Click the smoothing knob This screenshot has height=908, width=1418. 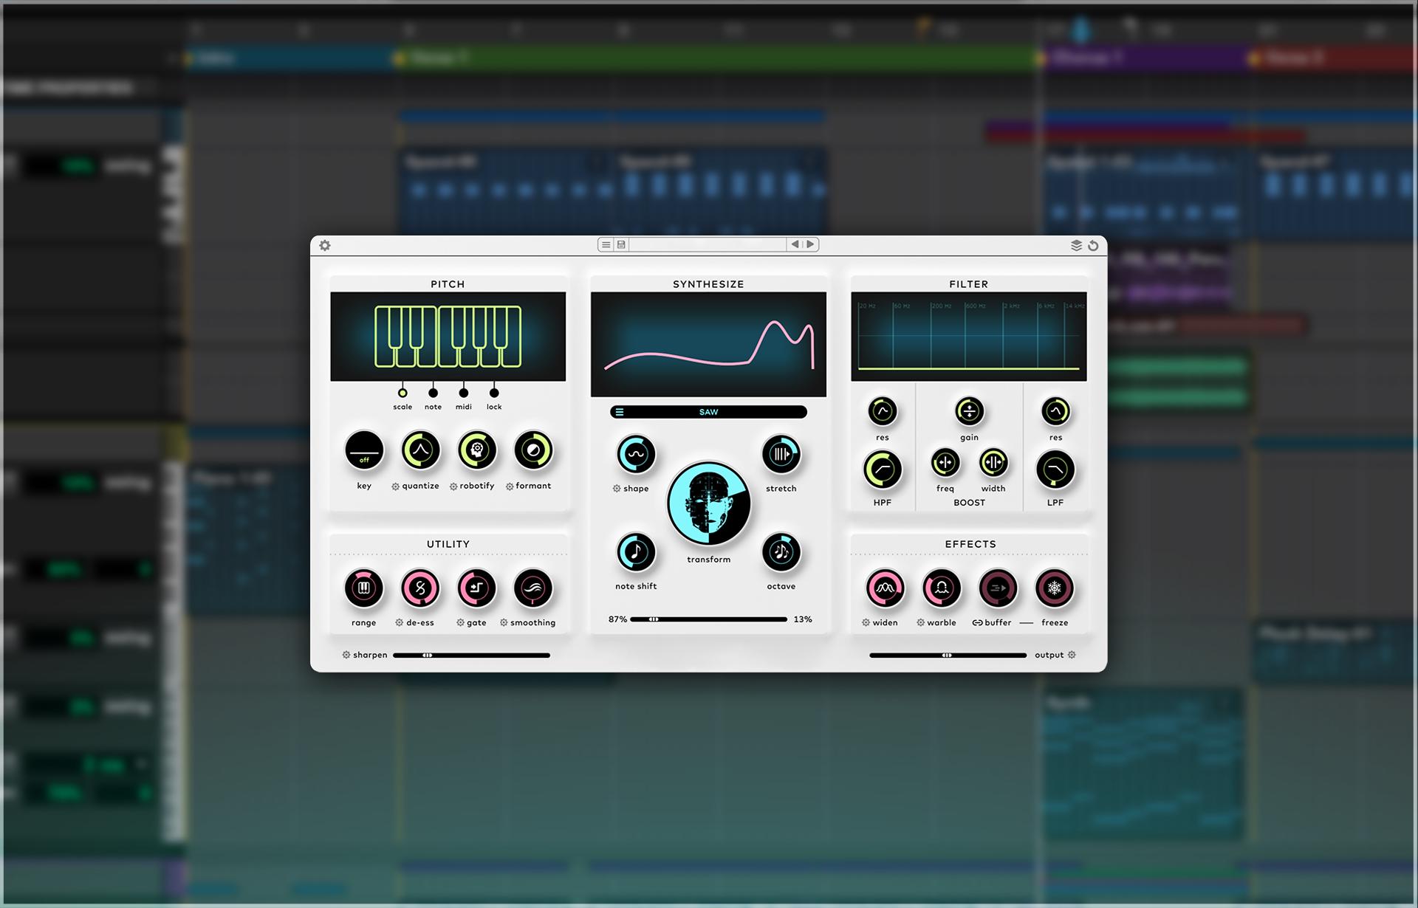tap(533, 588)
